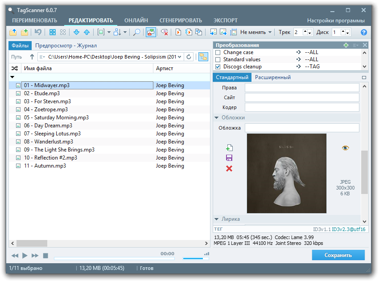Click the magnifier search icon in toolbar
The image size is (379, 282).
pos(137,32)
